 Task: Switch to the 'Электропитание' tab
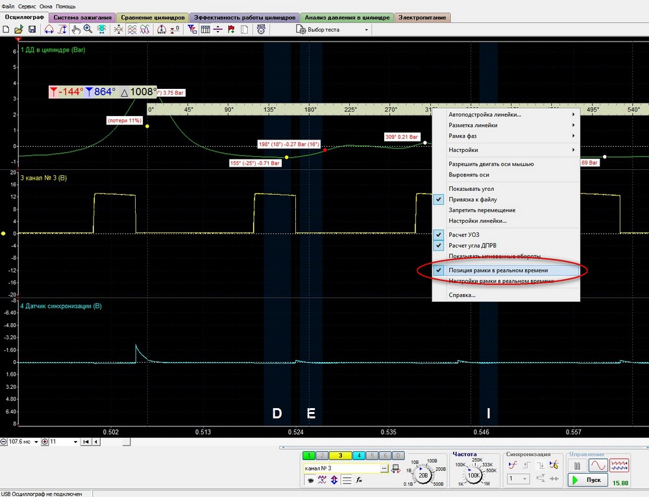(422, 18)
